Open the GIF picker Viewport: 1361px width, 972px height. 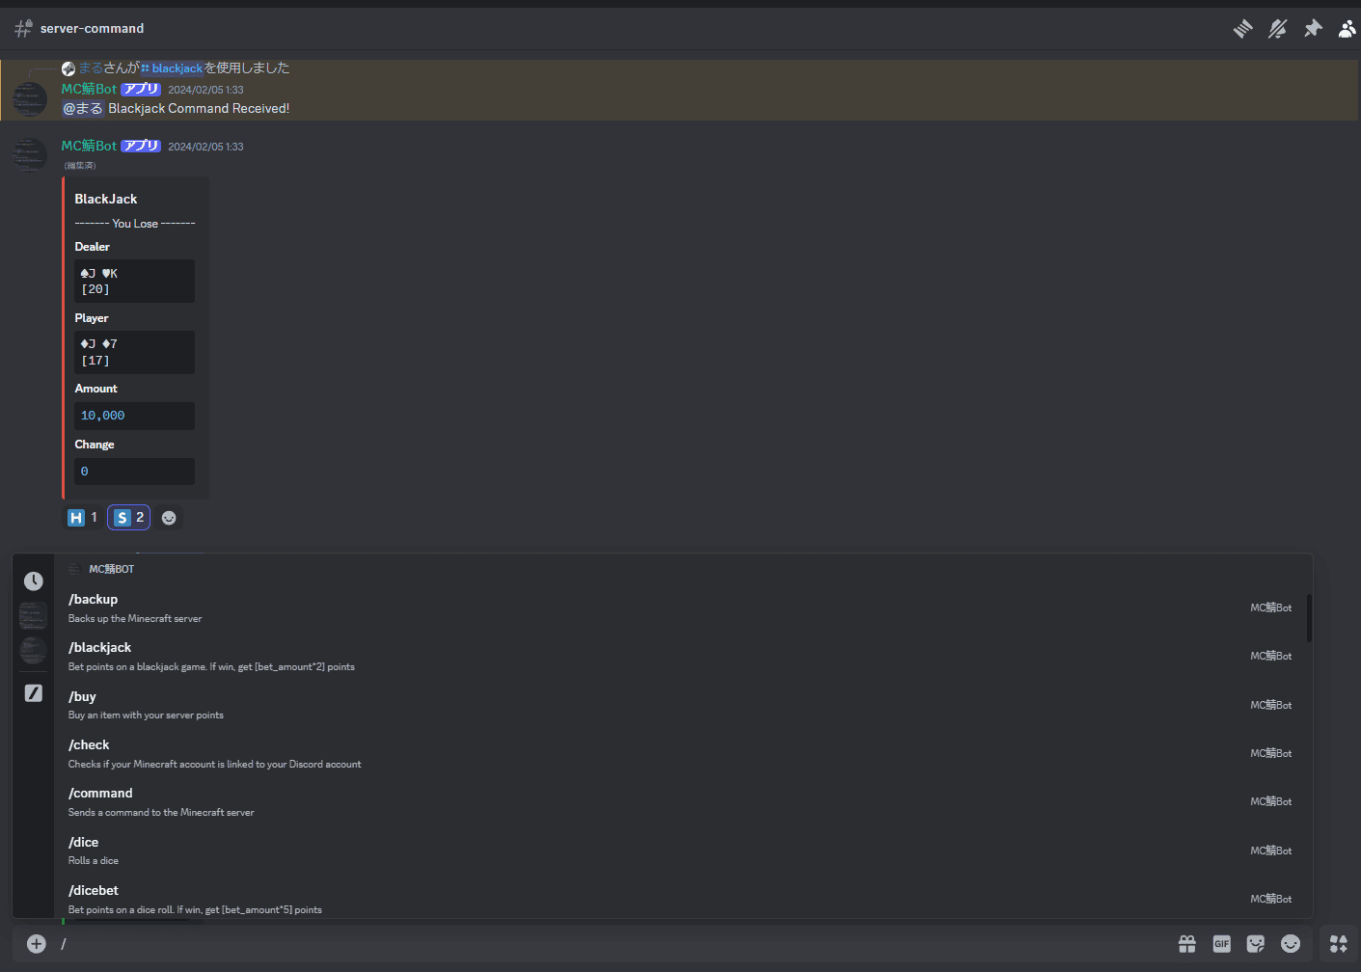(1221, 943)
